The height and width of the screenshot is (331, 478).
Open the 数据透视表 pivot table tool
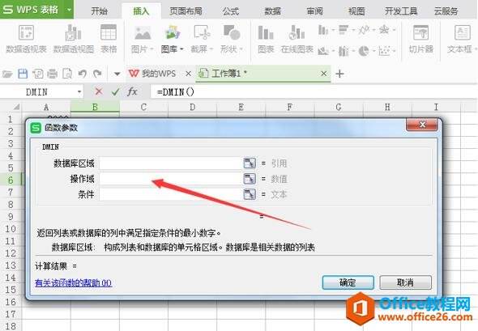(26, 39)
